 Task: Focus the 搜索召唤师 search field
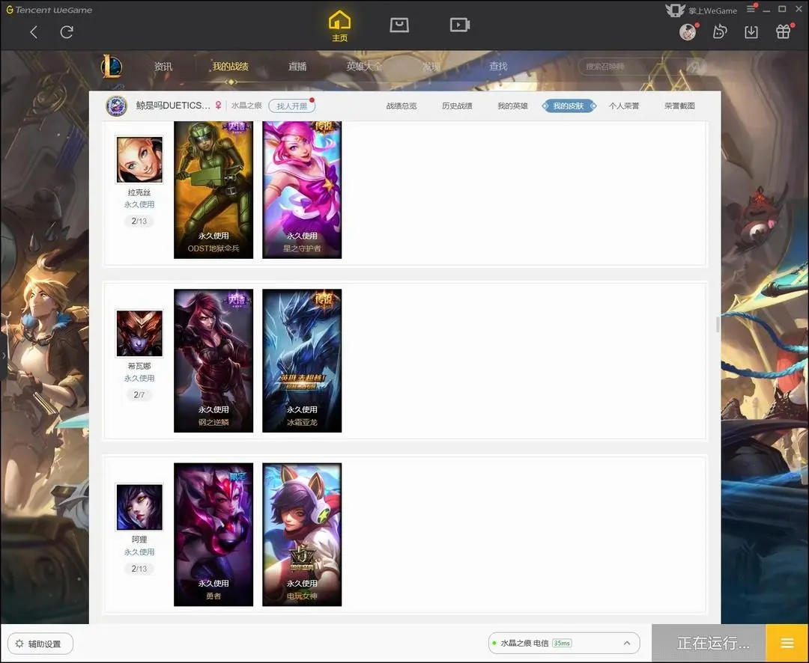632,67
